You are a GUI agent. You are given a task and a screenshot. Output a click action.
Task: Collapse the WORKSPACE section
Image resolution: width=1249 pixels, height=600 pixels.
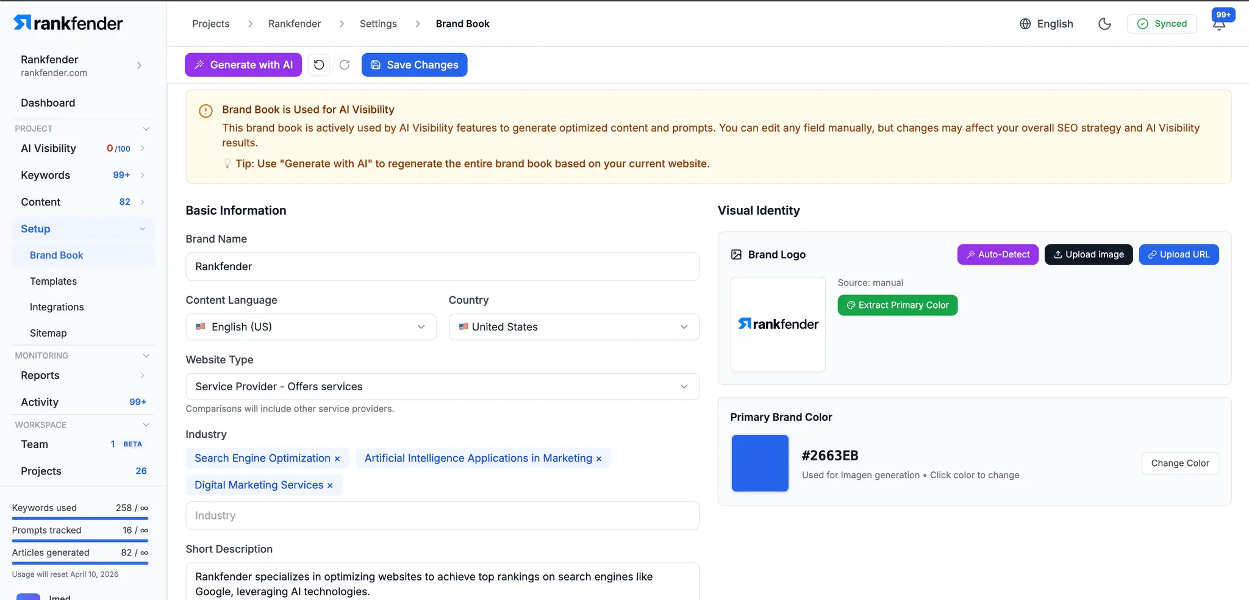coord(146,425)
